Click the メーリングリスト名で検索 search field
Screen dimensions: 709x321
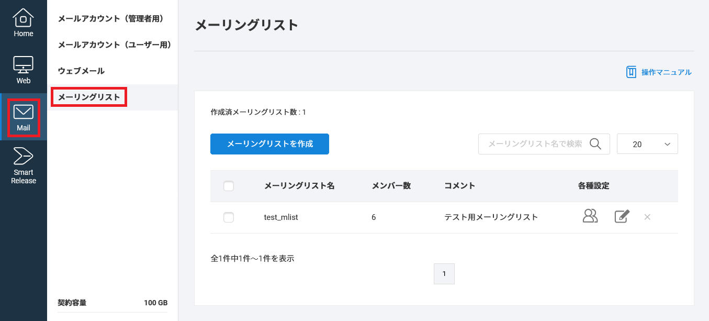click(534, 144)
